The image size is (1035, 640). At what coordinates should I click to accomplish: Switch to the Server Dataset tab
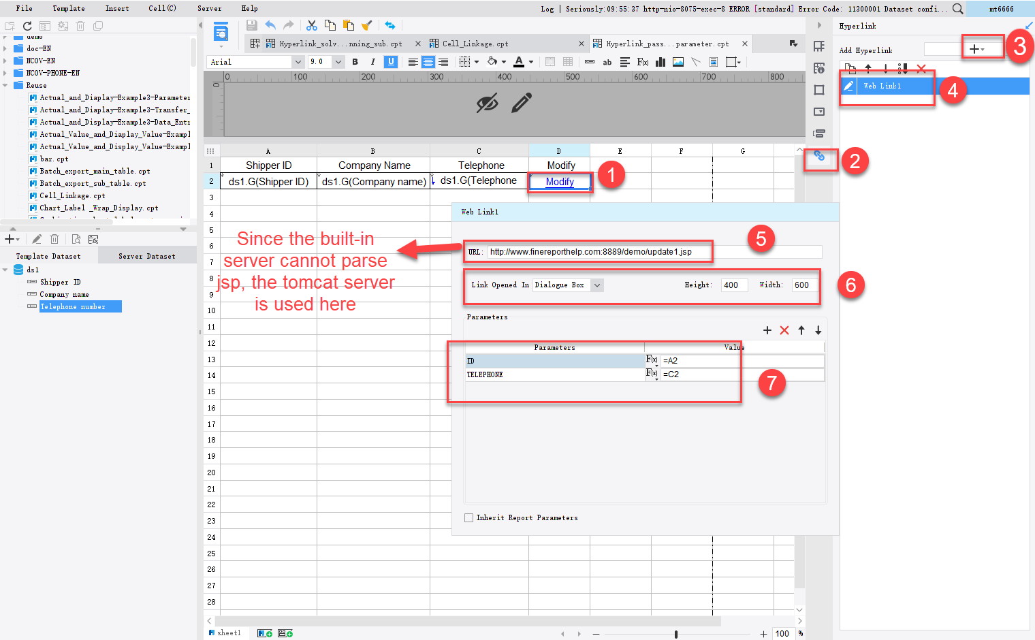[x=147, y=256]
